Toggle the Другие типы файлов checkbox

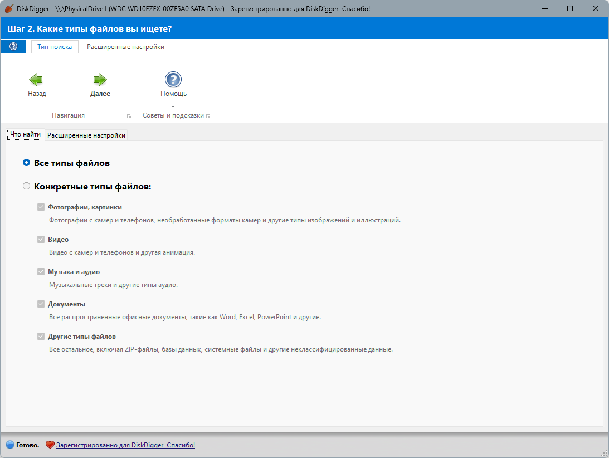tap(41, 336)
